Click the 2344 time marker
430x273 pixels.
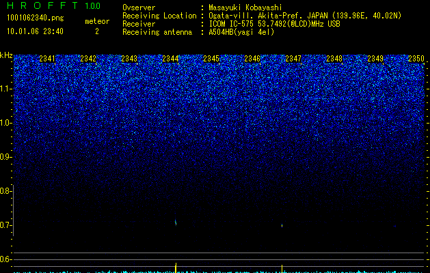(170, 59)
